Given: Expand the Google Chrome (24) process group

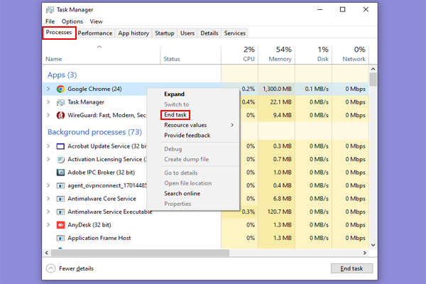Looking at the screenshot, I should [x=48, y=89].
